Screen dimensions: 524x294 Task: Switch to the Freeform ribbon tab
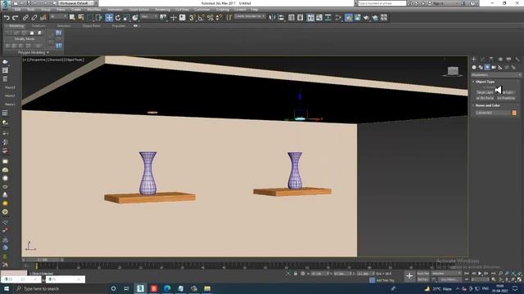pos(38,25)
